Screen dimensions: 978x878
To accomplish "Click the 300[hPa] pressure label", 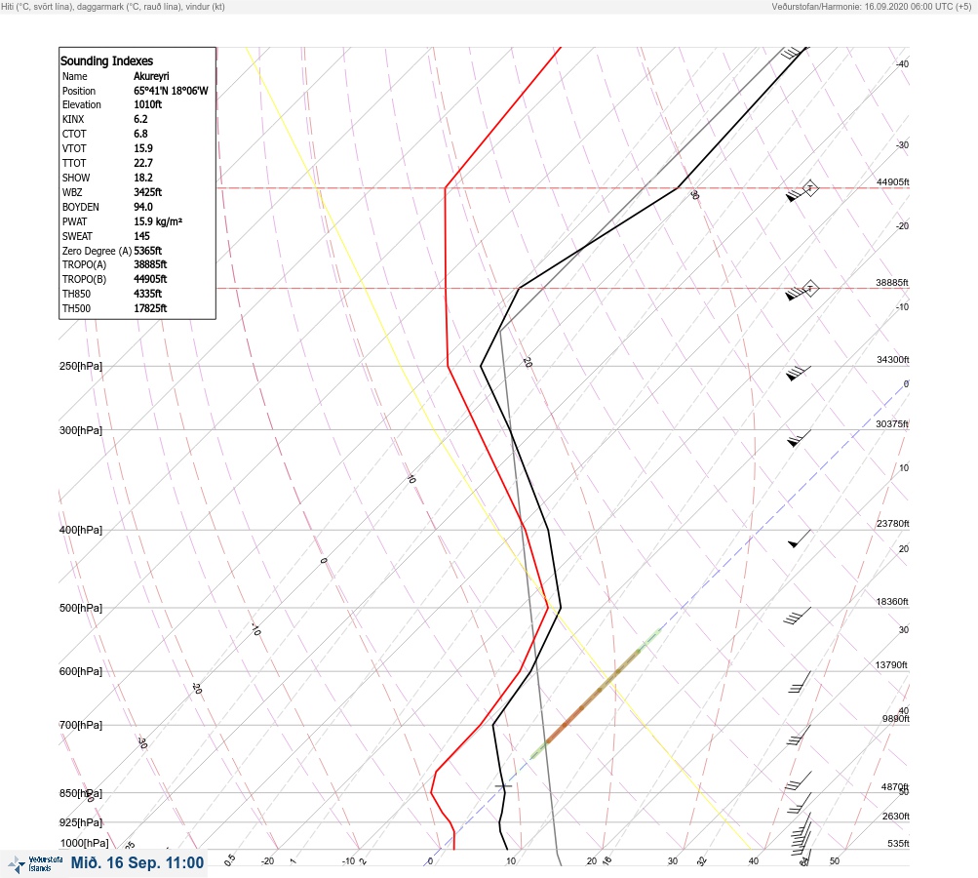I will [81, 430].
